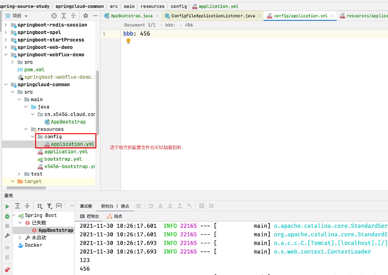
Task: Expand springboot-web-demo module
Action: coord(6,47)
